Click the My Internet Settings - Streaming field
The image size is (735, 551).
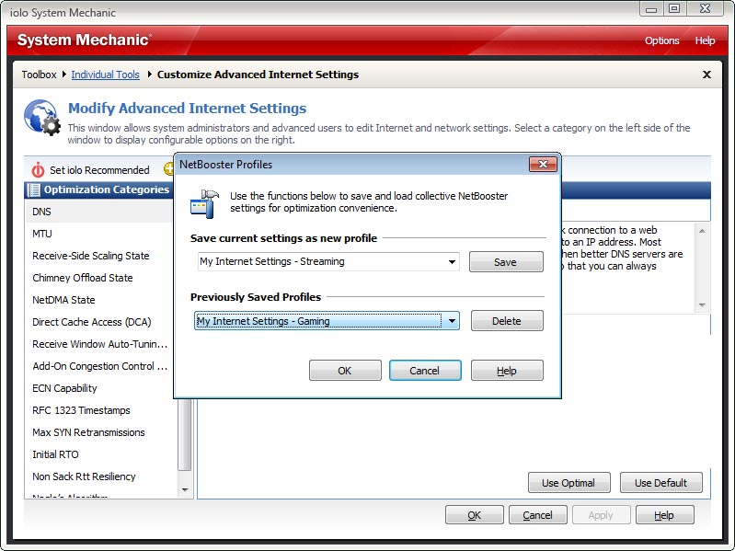point(328,261)
